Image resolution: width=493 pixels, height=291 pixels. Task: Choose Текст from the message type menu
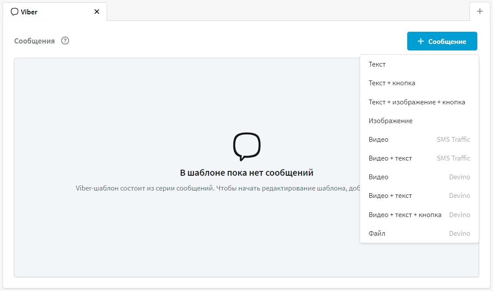419,64
